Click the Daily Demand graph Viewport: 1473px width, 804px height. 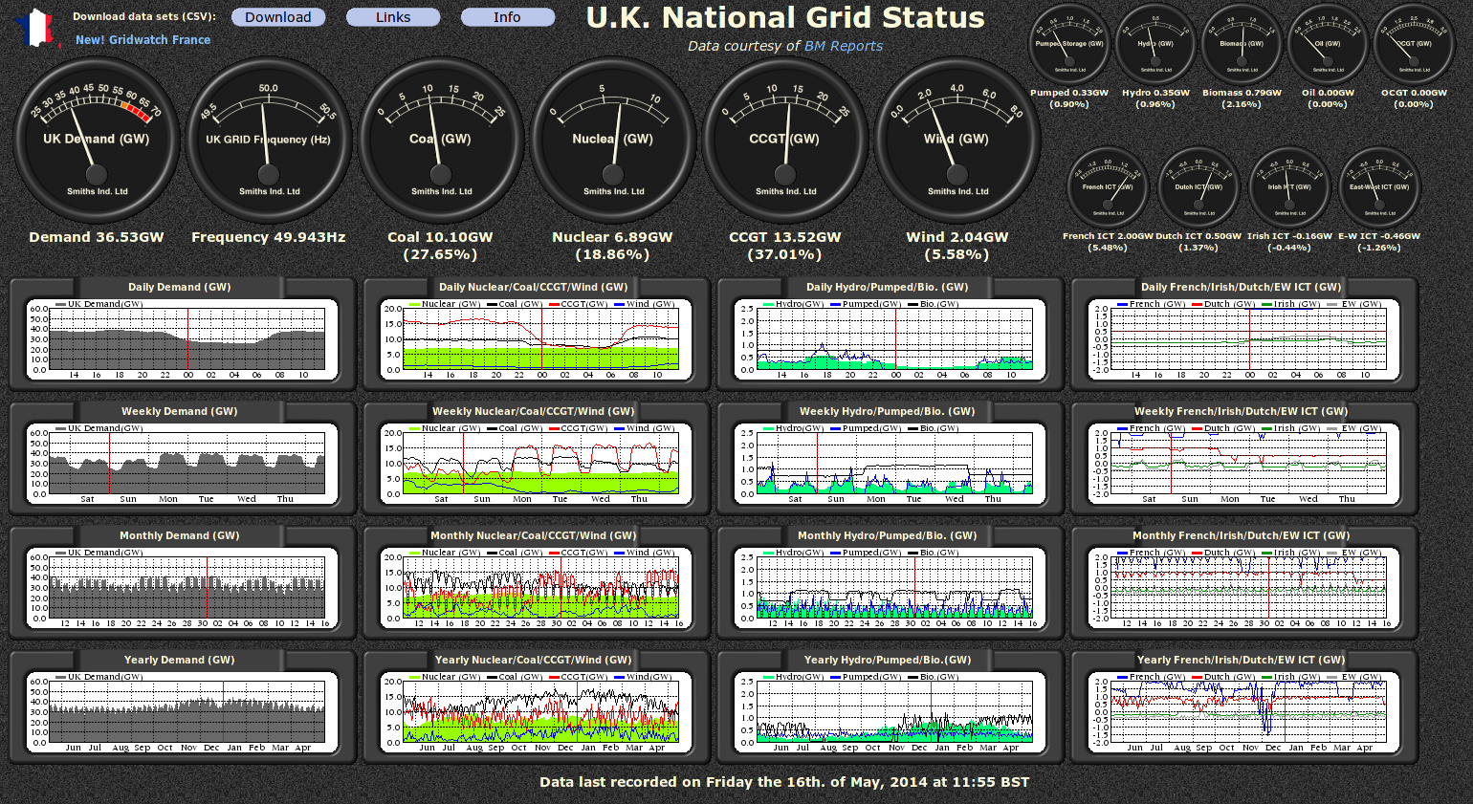[182, 339]
